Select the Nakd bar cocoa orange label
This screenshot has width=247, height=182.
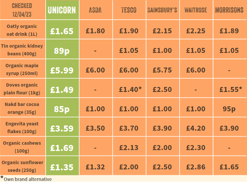22,108
